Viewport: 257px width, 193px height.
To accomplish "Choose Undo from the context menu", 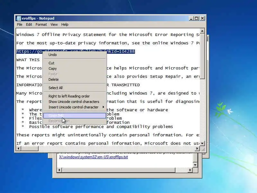I will pos(75,55).
